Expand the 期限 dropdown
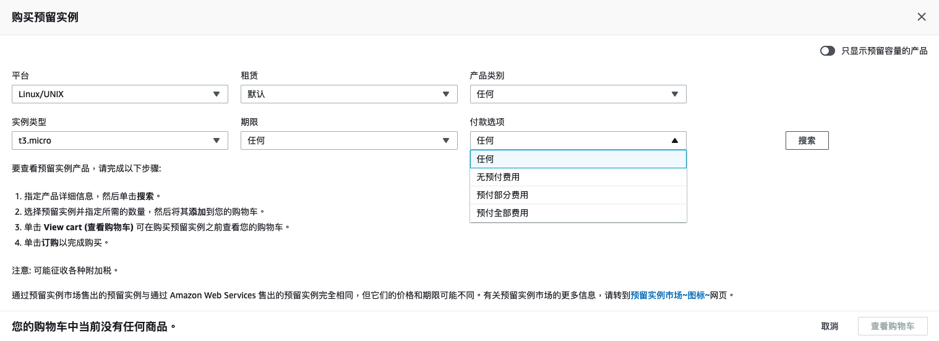 point(348,140)
